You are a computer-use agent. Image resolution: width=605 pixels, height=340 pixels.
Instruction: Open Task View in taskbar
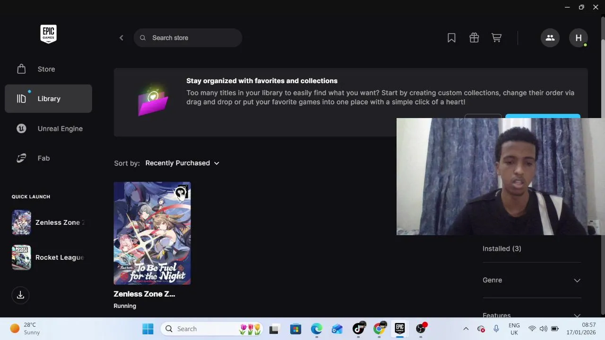tap(274, 329)
